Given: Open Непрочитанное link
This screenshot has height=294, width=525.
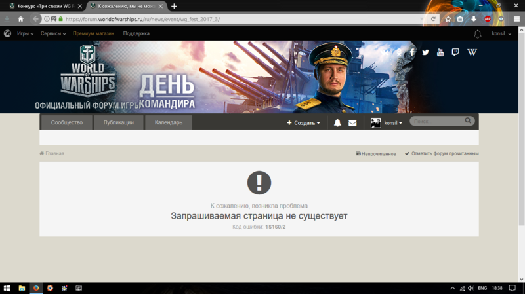Looking at the screenshot, I should 375,154.
